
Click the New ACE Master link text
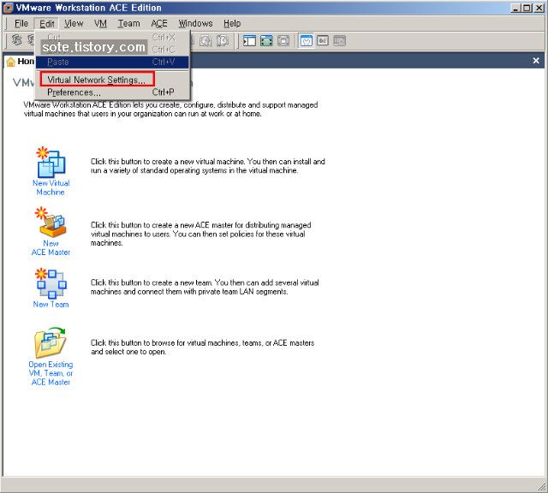pos(51,247)
